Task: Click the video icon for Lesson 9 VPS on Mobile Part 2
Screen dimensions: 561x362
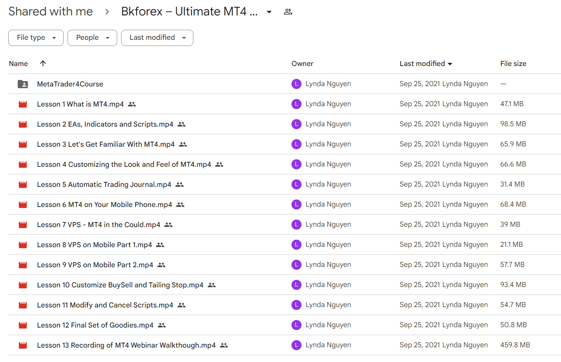Action: [23, 265]
